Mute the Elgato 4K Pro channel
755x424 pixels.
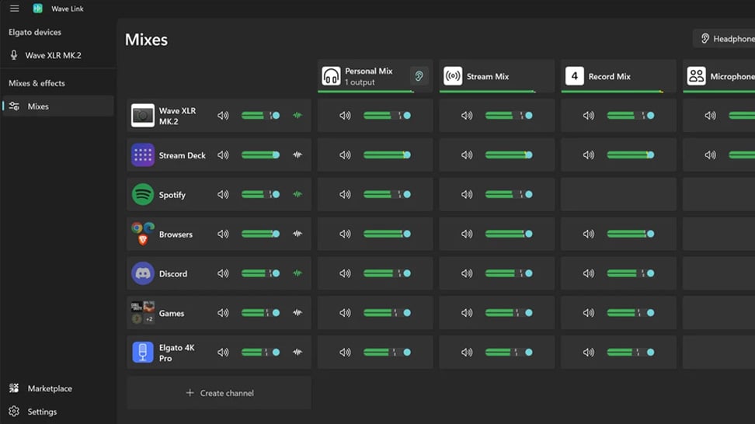(x=223, y=353)
